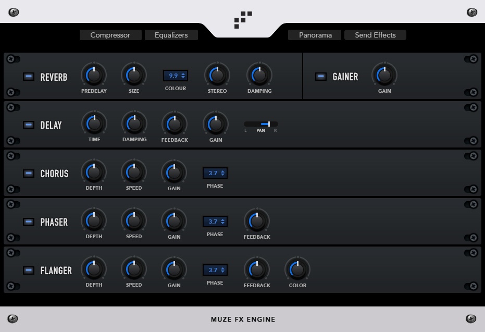This screenshot has height=332, width=485.
Task: Click the Gainer Gain knob
Action: click(384, 75)
